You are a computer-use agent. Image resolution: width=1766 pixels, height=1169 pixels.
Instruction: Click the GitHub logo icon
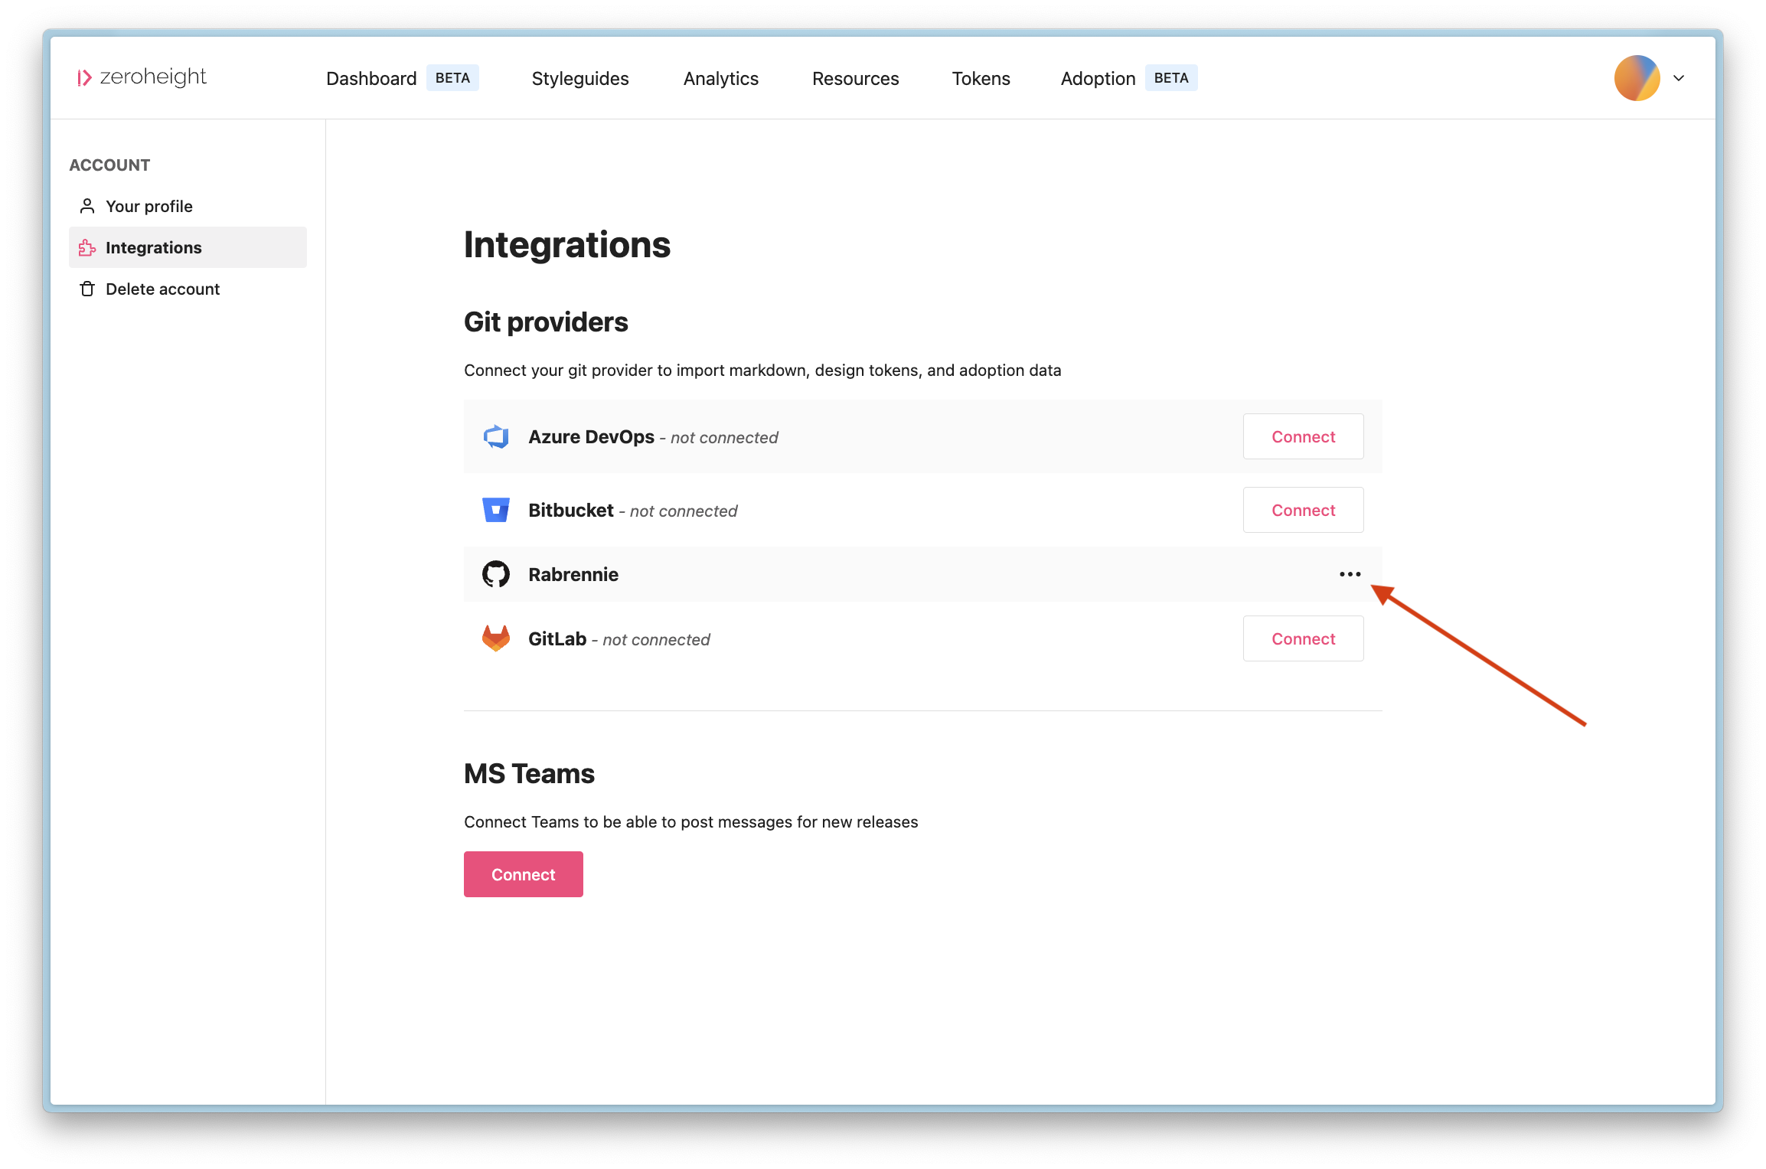pyautogui.click(x=496, y=574)
